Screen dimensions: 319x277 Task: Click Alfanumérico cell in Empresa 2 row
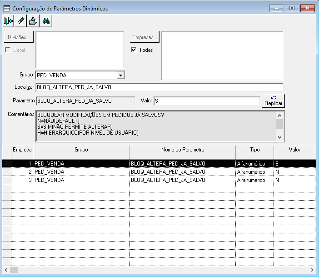tap(255, 172)
